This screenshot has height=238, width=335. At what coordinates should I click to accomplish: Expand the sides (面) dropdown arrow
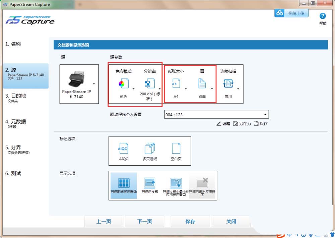click(212, 89)
